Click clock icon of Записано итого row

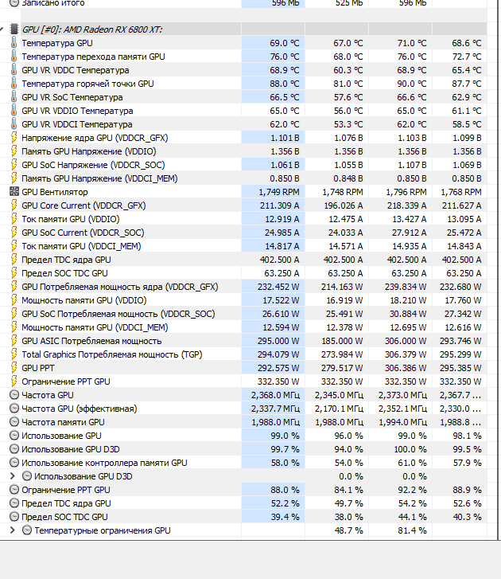tap(14, 3)
